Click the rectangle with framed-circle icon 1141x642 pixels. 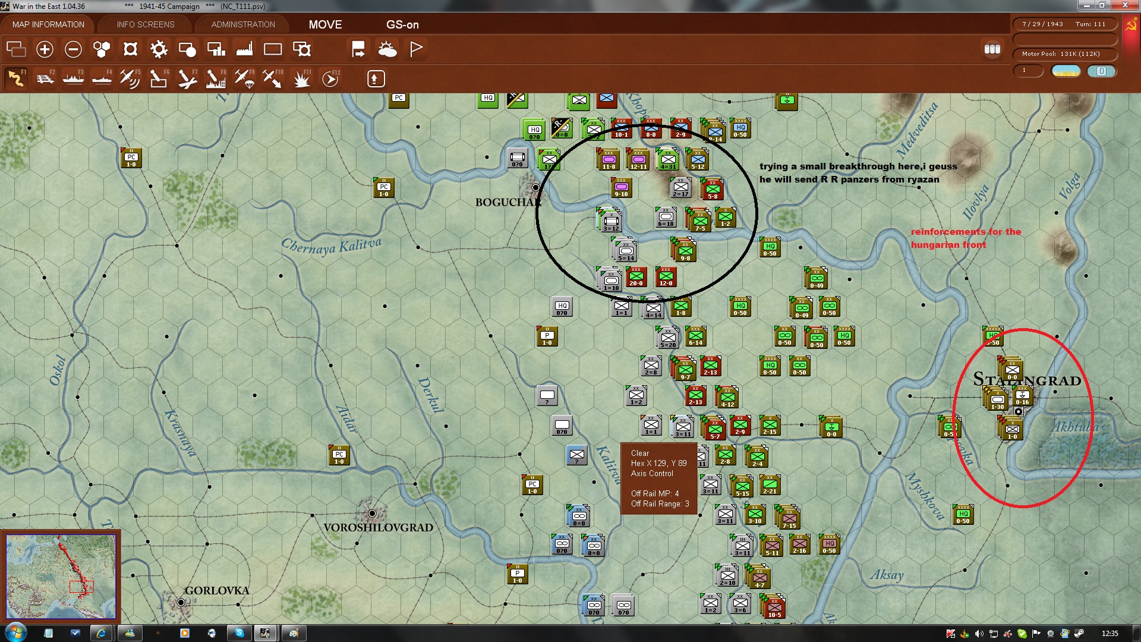[302, 49]
